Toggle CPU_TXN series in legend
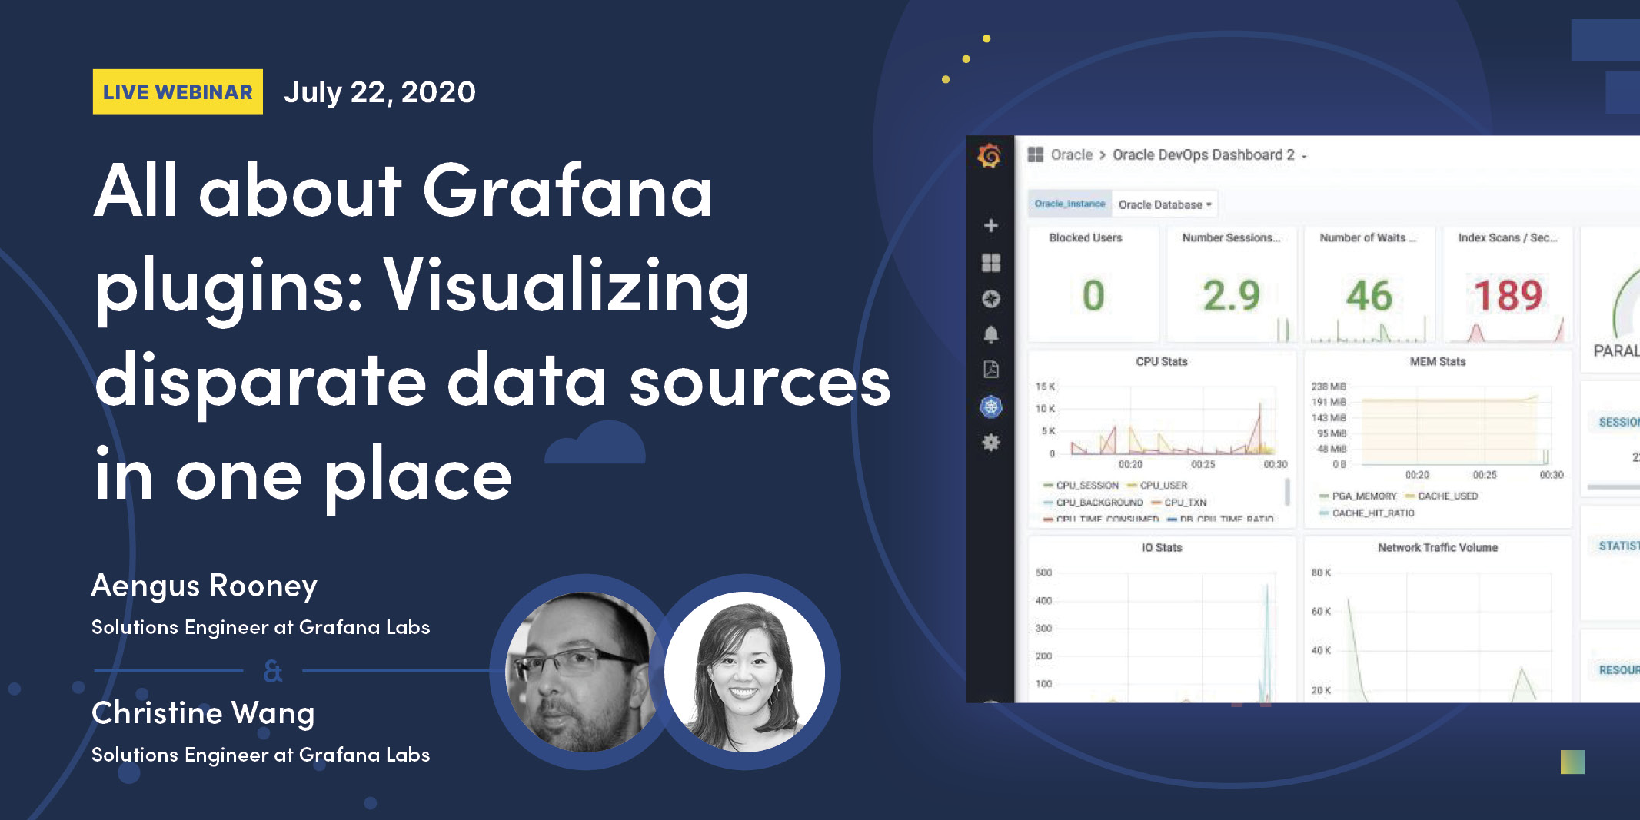The height and width of the screenshot is (820, 1640). 1179,502
